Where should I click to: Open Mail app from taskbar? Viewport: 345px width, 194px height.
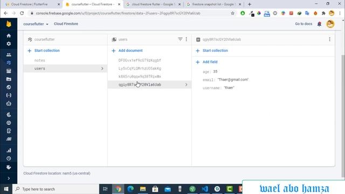pyautogui.click(x=168, y=189)
